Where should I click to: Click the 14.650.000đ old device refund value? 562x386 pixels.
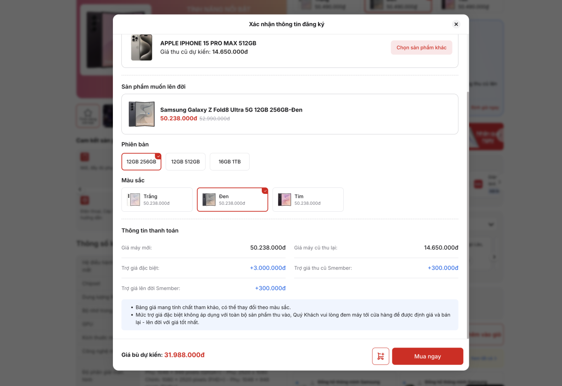tap(441, 247)
